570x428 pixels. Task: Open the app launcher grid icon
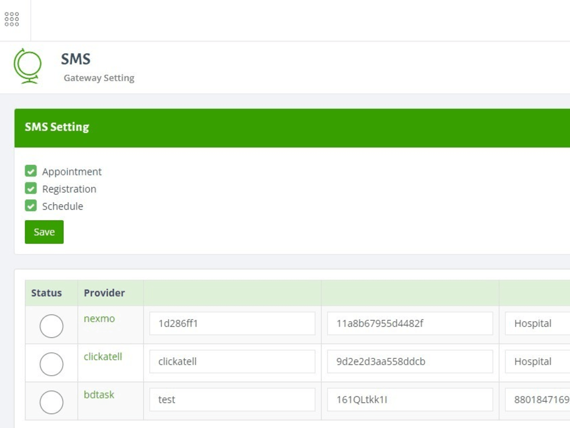11,19
